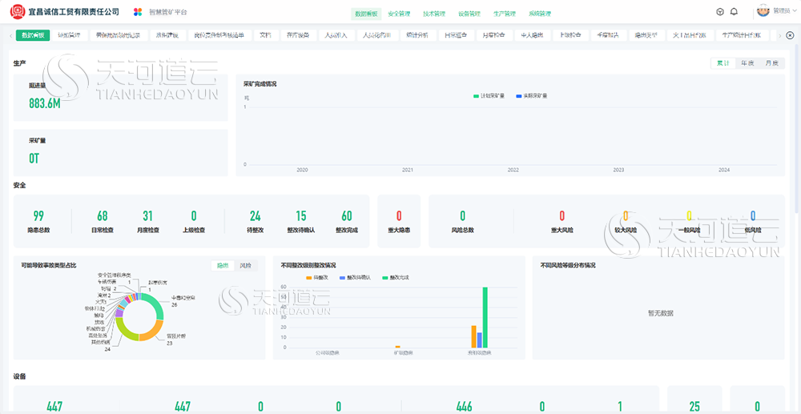The image size is (801, 414).
Task: Click the 0T 采矿量 value
Action: pos(34,159)
